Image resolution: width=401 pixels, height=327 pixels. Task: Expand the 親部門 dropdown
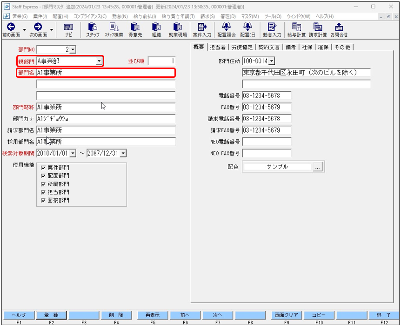coord(99,61)
